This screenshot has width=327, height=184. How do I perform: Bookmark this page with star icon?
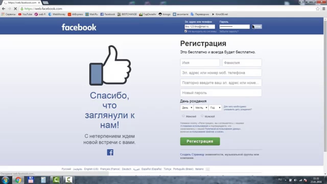click(x=318, y=9)
